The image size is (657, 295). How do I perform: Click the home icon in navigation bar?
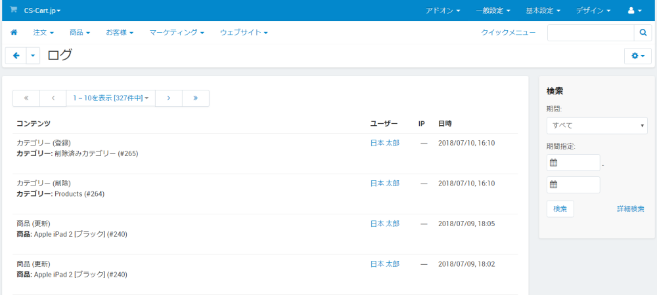pos(14,32)
